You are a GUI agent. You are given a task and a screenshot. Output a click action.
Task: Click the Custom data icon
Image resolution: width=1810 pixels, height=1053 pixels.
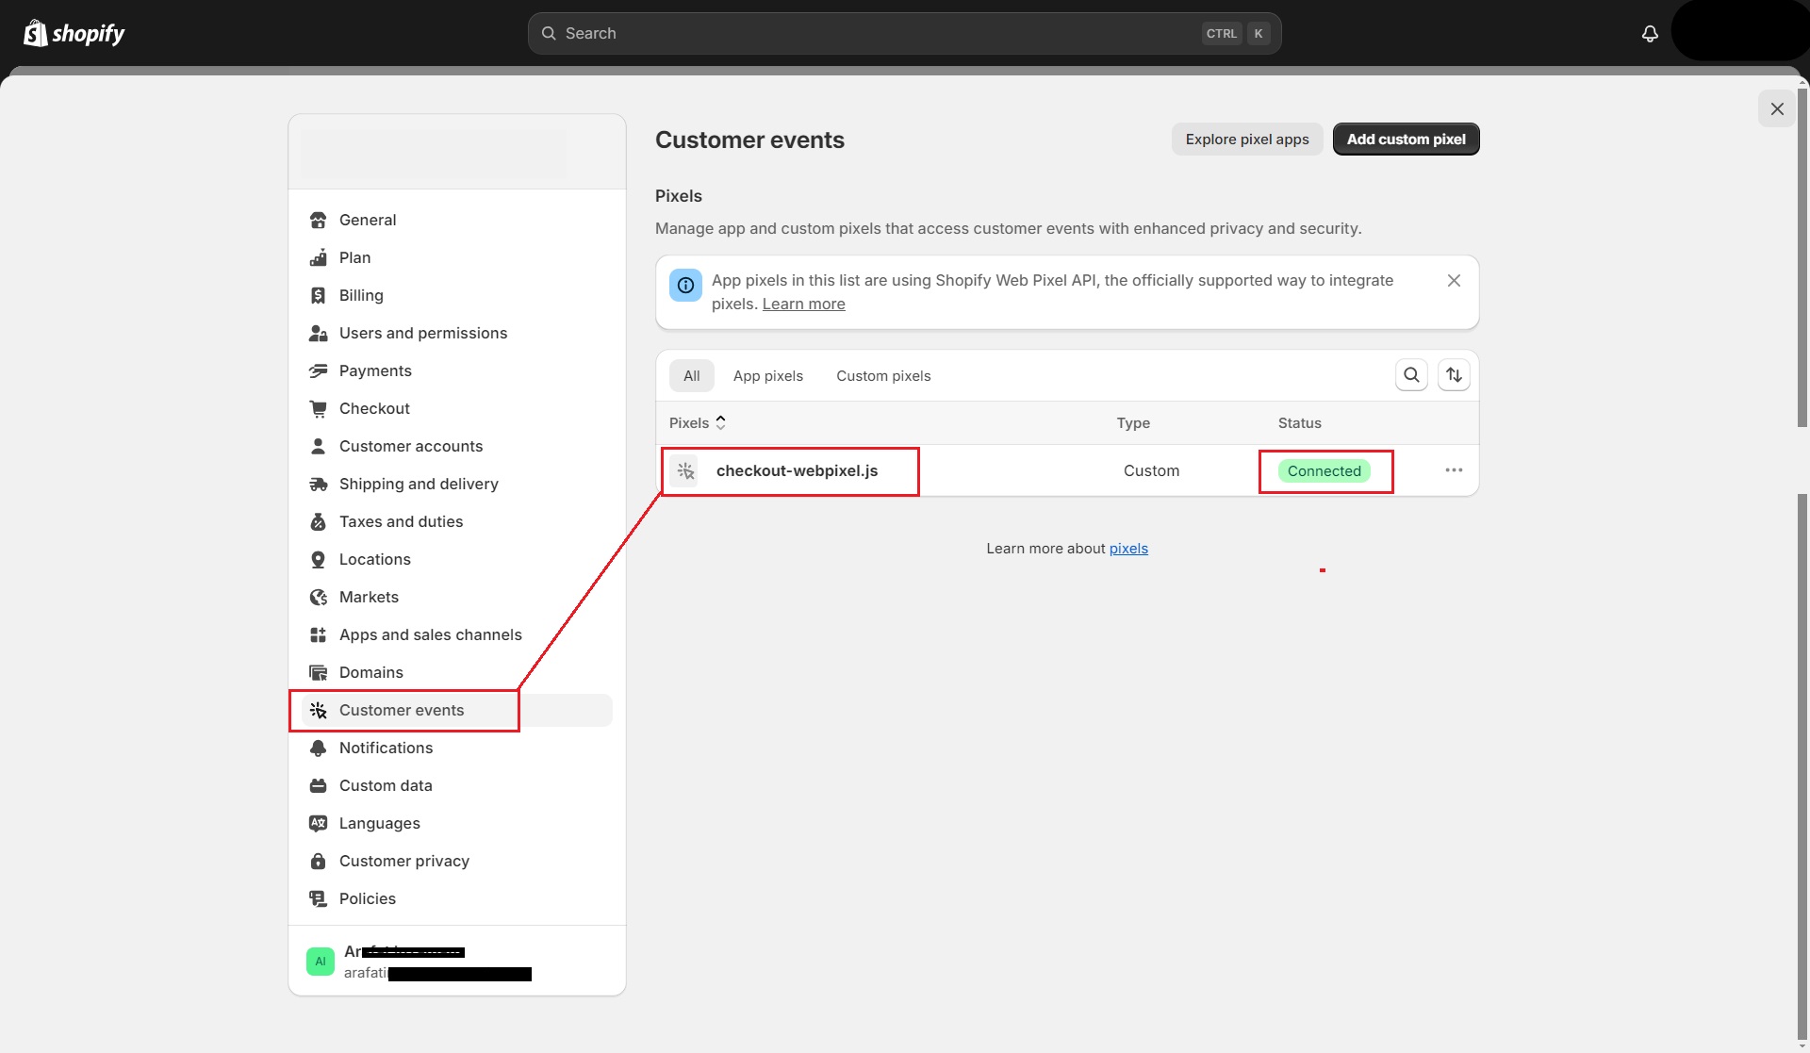pos(319,785)
